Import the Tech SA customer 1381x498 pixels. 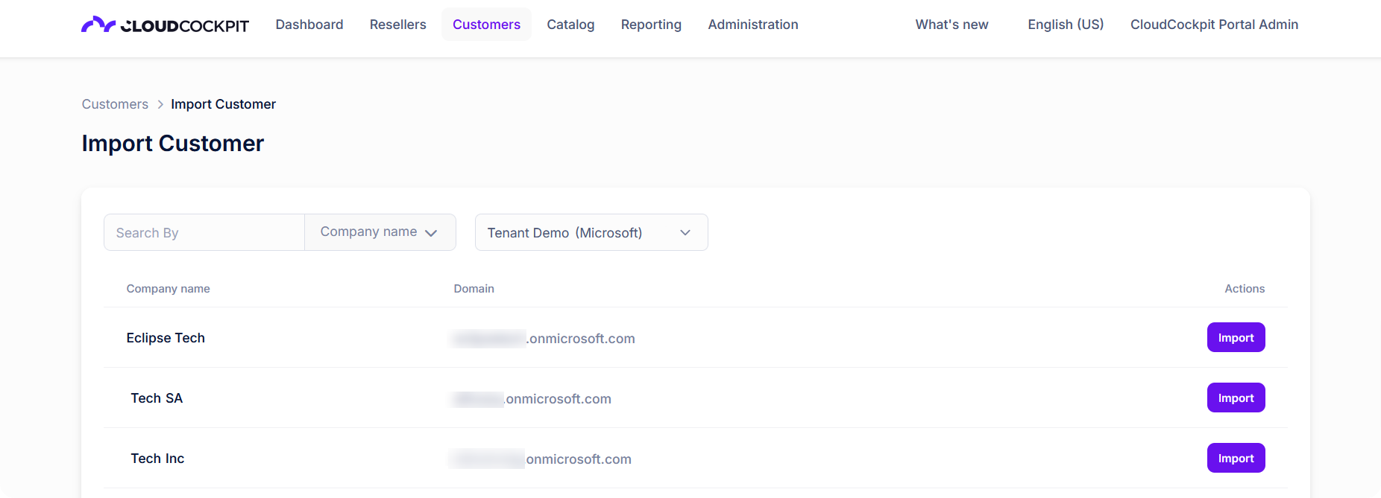tap(1236, 398)
